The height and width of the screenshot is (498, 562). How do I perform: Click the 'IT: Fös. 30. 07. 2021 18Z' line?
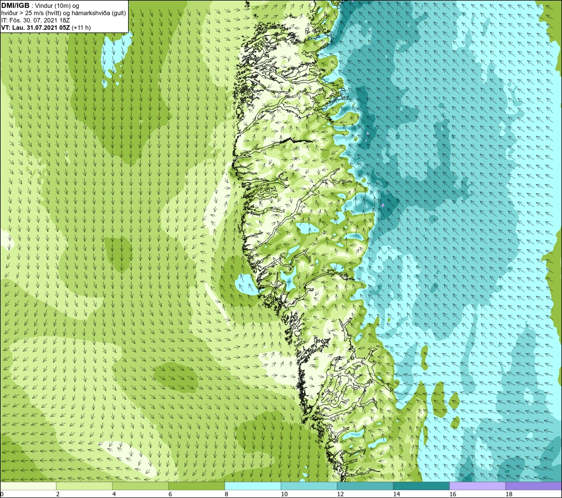pos(36,20)
